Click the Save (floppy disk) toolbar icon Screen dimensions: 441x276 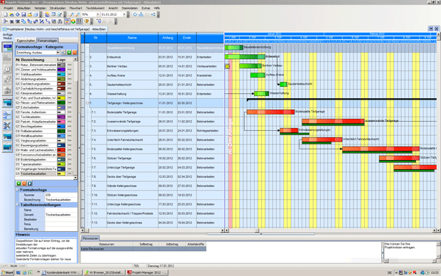pos(23,14)
